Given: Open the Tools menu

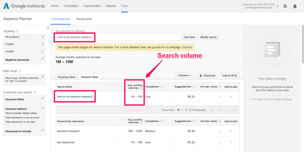Looking at the screenshot, I should click(124, 6).
